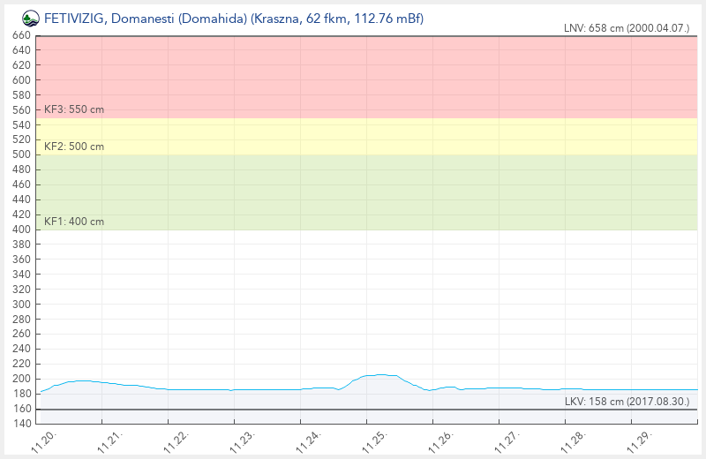
Task: Click the yellow KF2 alert band
Action: [x=366, y=136]
